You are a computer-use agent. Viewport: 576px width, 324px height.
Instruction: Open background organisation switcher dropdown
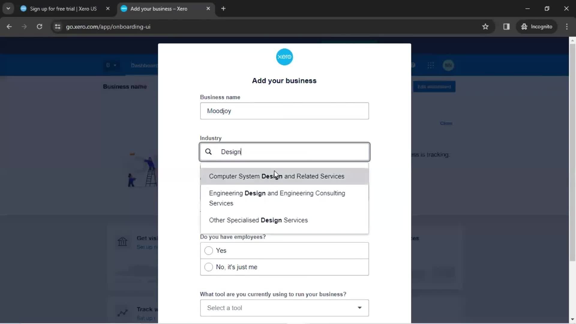(x=111, y=65)
